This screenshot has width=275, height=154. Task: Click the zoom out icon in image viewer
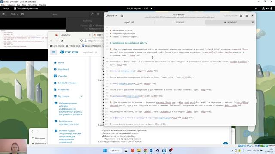click(x=3, y=14)
